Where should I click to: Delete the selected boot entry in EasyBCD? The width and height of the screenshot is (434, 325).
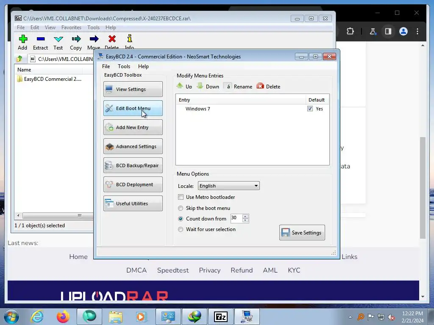coord(268,86)
